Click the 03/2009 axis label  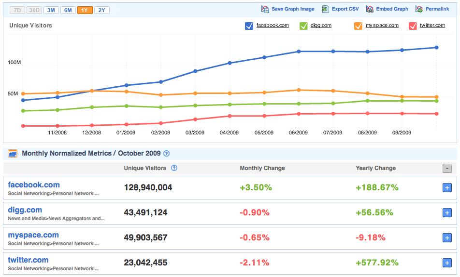click(195, 132)
